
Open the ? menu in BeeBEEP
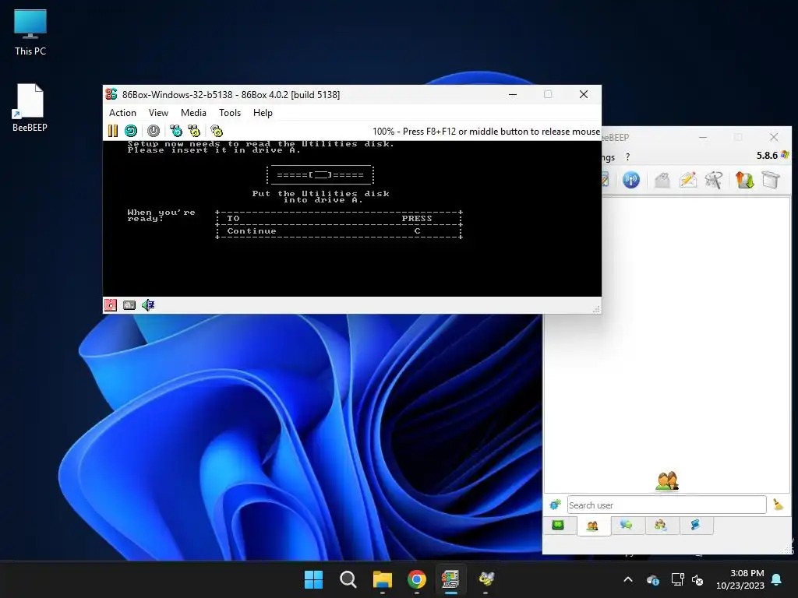pos(627,157)
